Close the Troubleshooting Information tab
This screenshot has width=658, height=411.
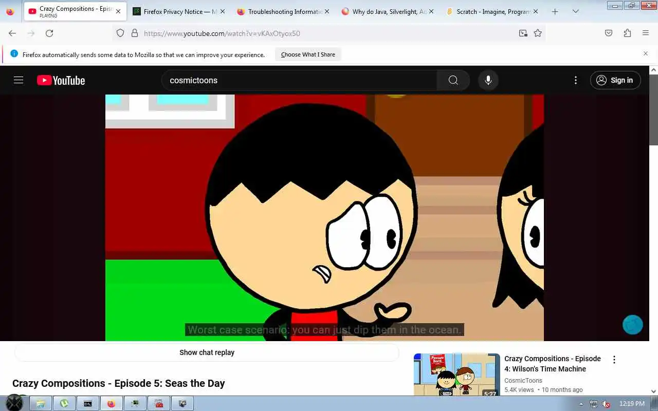click(x=326, y=11)
